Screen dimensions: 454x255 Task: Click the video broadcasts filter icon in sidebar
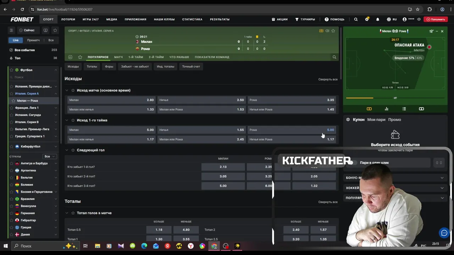[x=45, y=30]
